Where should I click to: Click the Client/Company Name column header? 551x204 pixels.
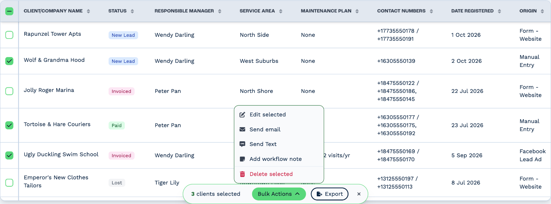point(53,11)
